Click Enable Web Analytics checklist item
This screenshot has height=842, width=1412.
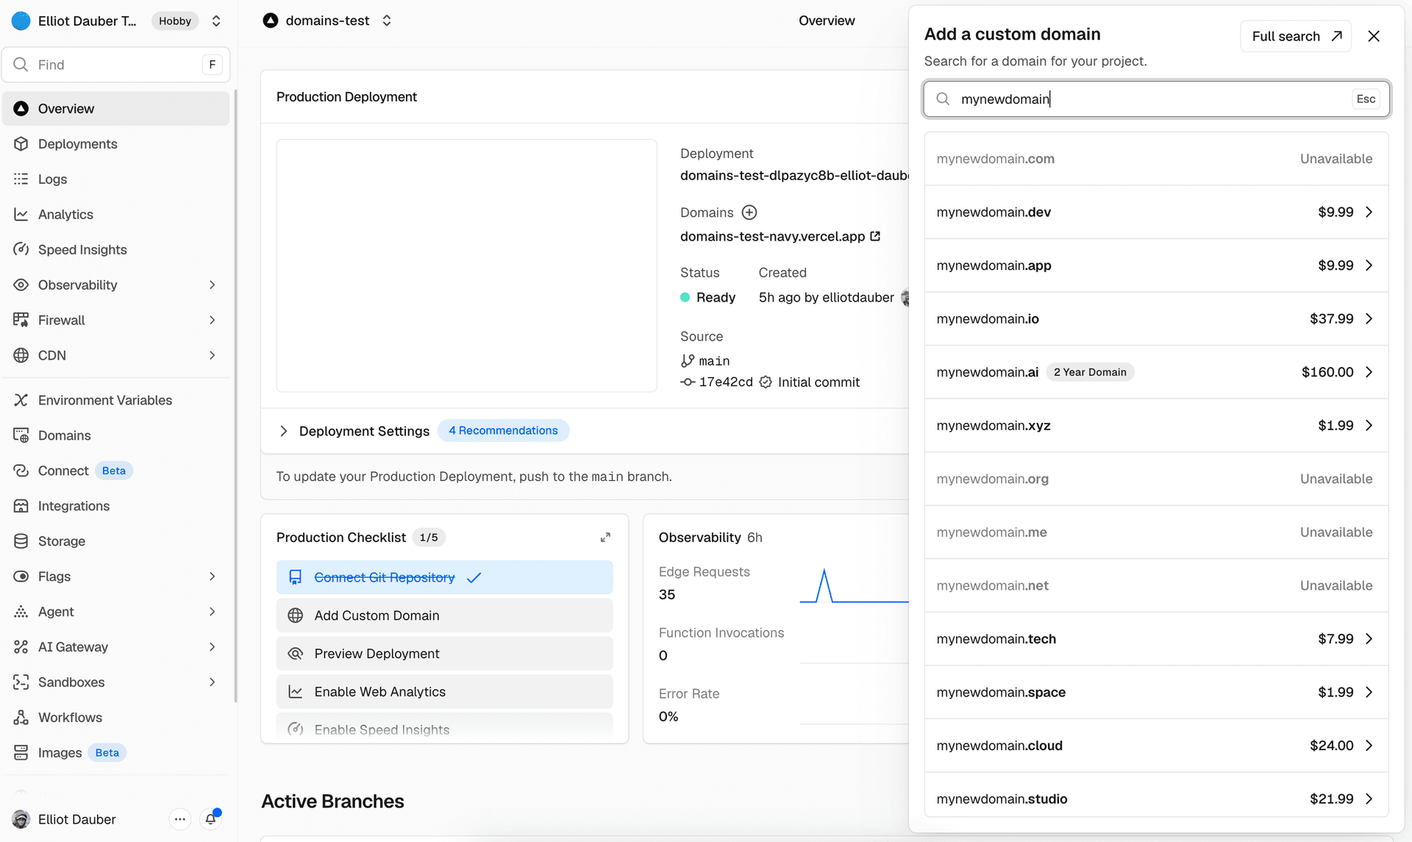click(444, 692)
